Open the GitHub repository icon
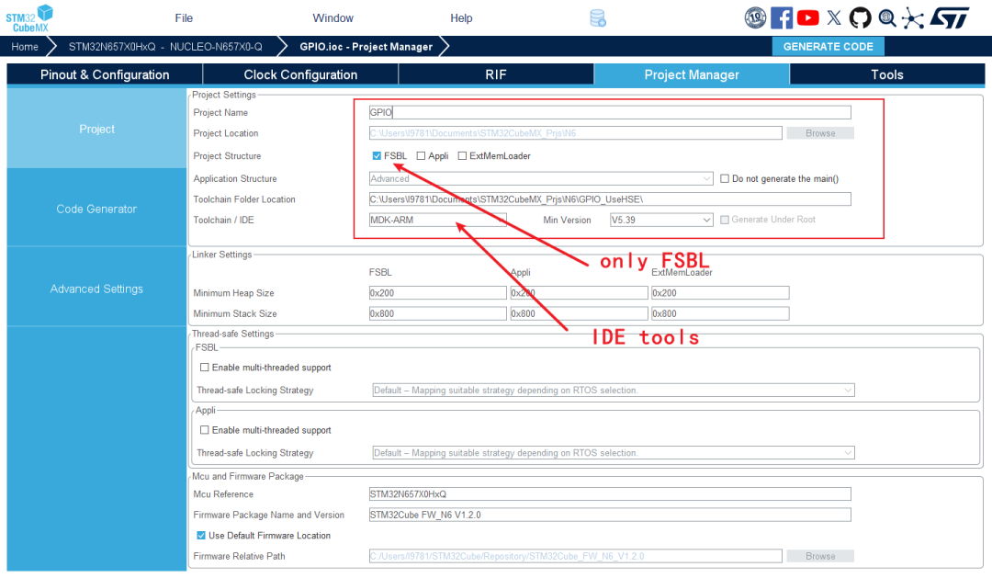The image size is (992, 578). [x=860, y=17]
